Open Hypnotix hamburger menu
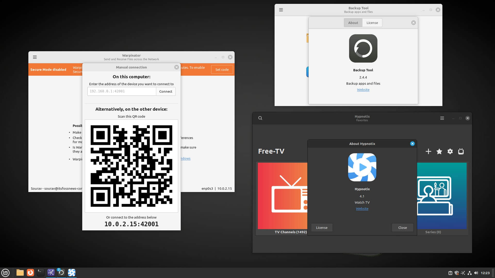Screen dimensions: 495x278 click(x=442, y=118)
